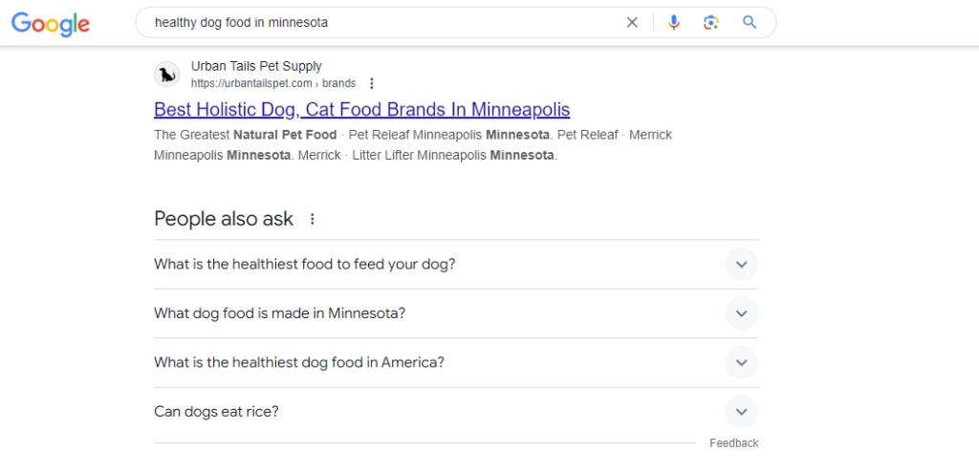Click inside the search query field
The height and width of the screenshot is (473, 979).
[x=382, y=23]
